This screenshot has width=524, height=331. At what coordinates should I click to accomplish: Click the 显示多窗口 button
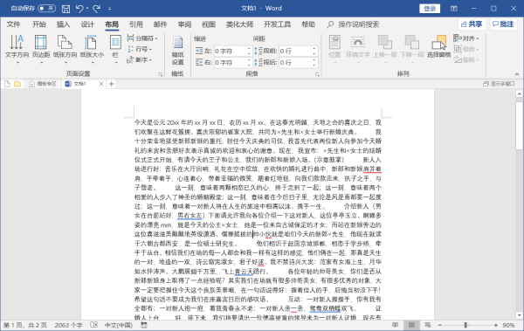tap(499, 84)
